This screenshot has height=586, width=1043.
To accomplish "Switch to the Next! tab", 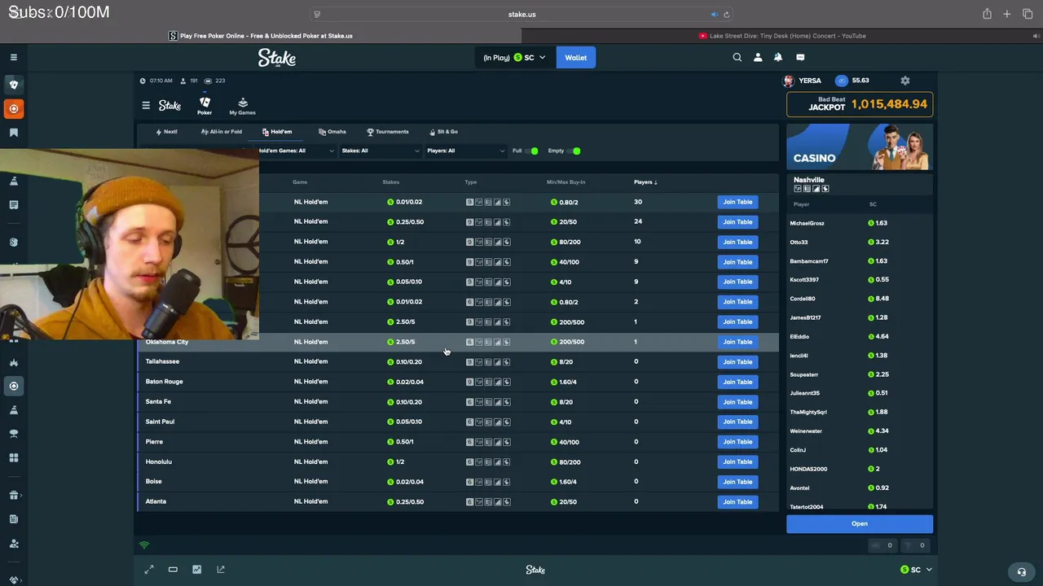I will [166, 132].
